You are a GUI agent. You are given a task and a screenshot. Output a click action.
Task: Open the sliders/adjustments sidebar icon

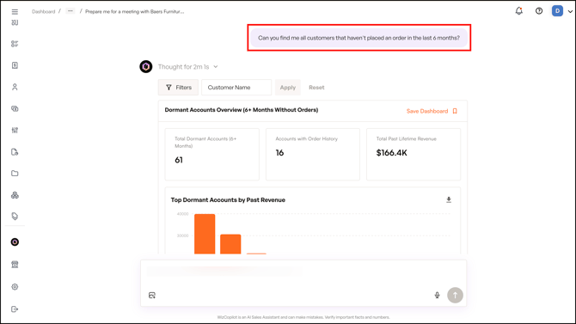15,130
